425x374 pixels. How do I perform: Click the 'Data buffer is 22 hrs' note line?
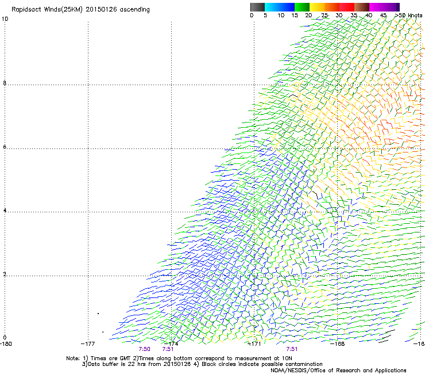tap(202, 364)
